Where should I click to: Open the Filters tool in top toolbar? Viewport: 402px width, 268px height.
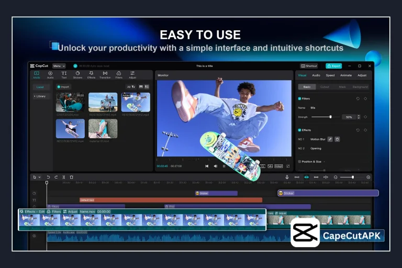click(119, 75)
